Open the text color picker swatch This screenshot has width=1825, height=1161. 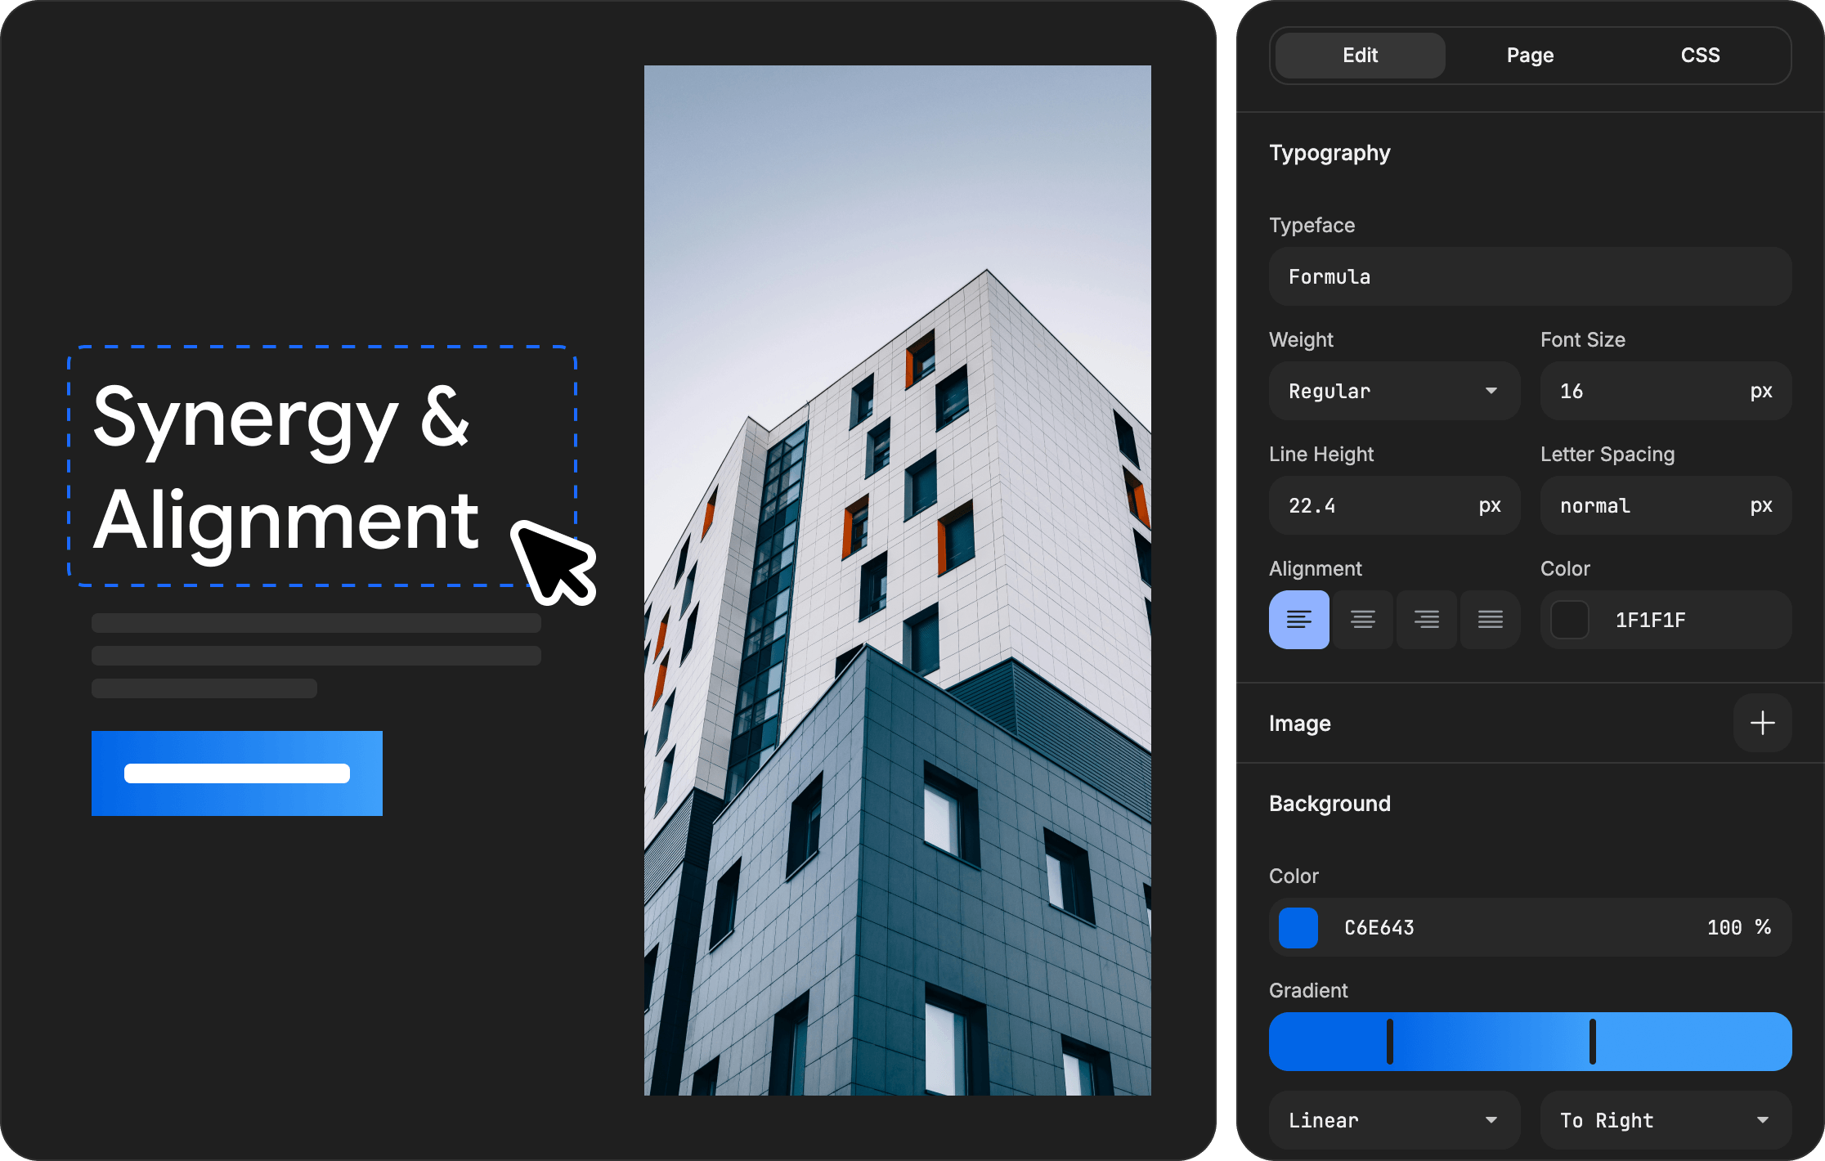[1569, 620]
